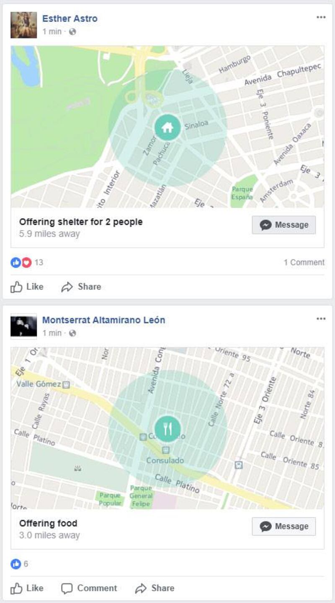Click Parque España on the shelter map

242,192
